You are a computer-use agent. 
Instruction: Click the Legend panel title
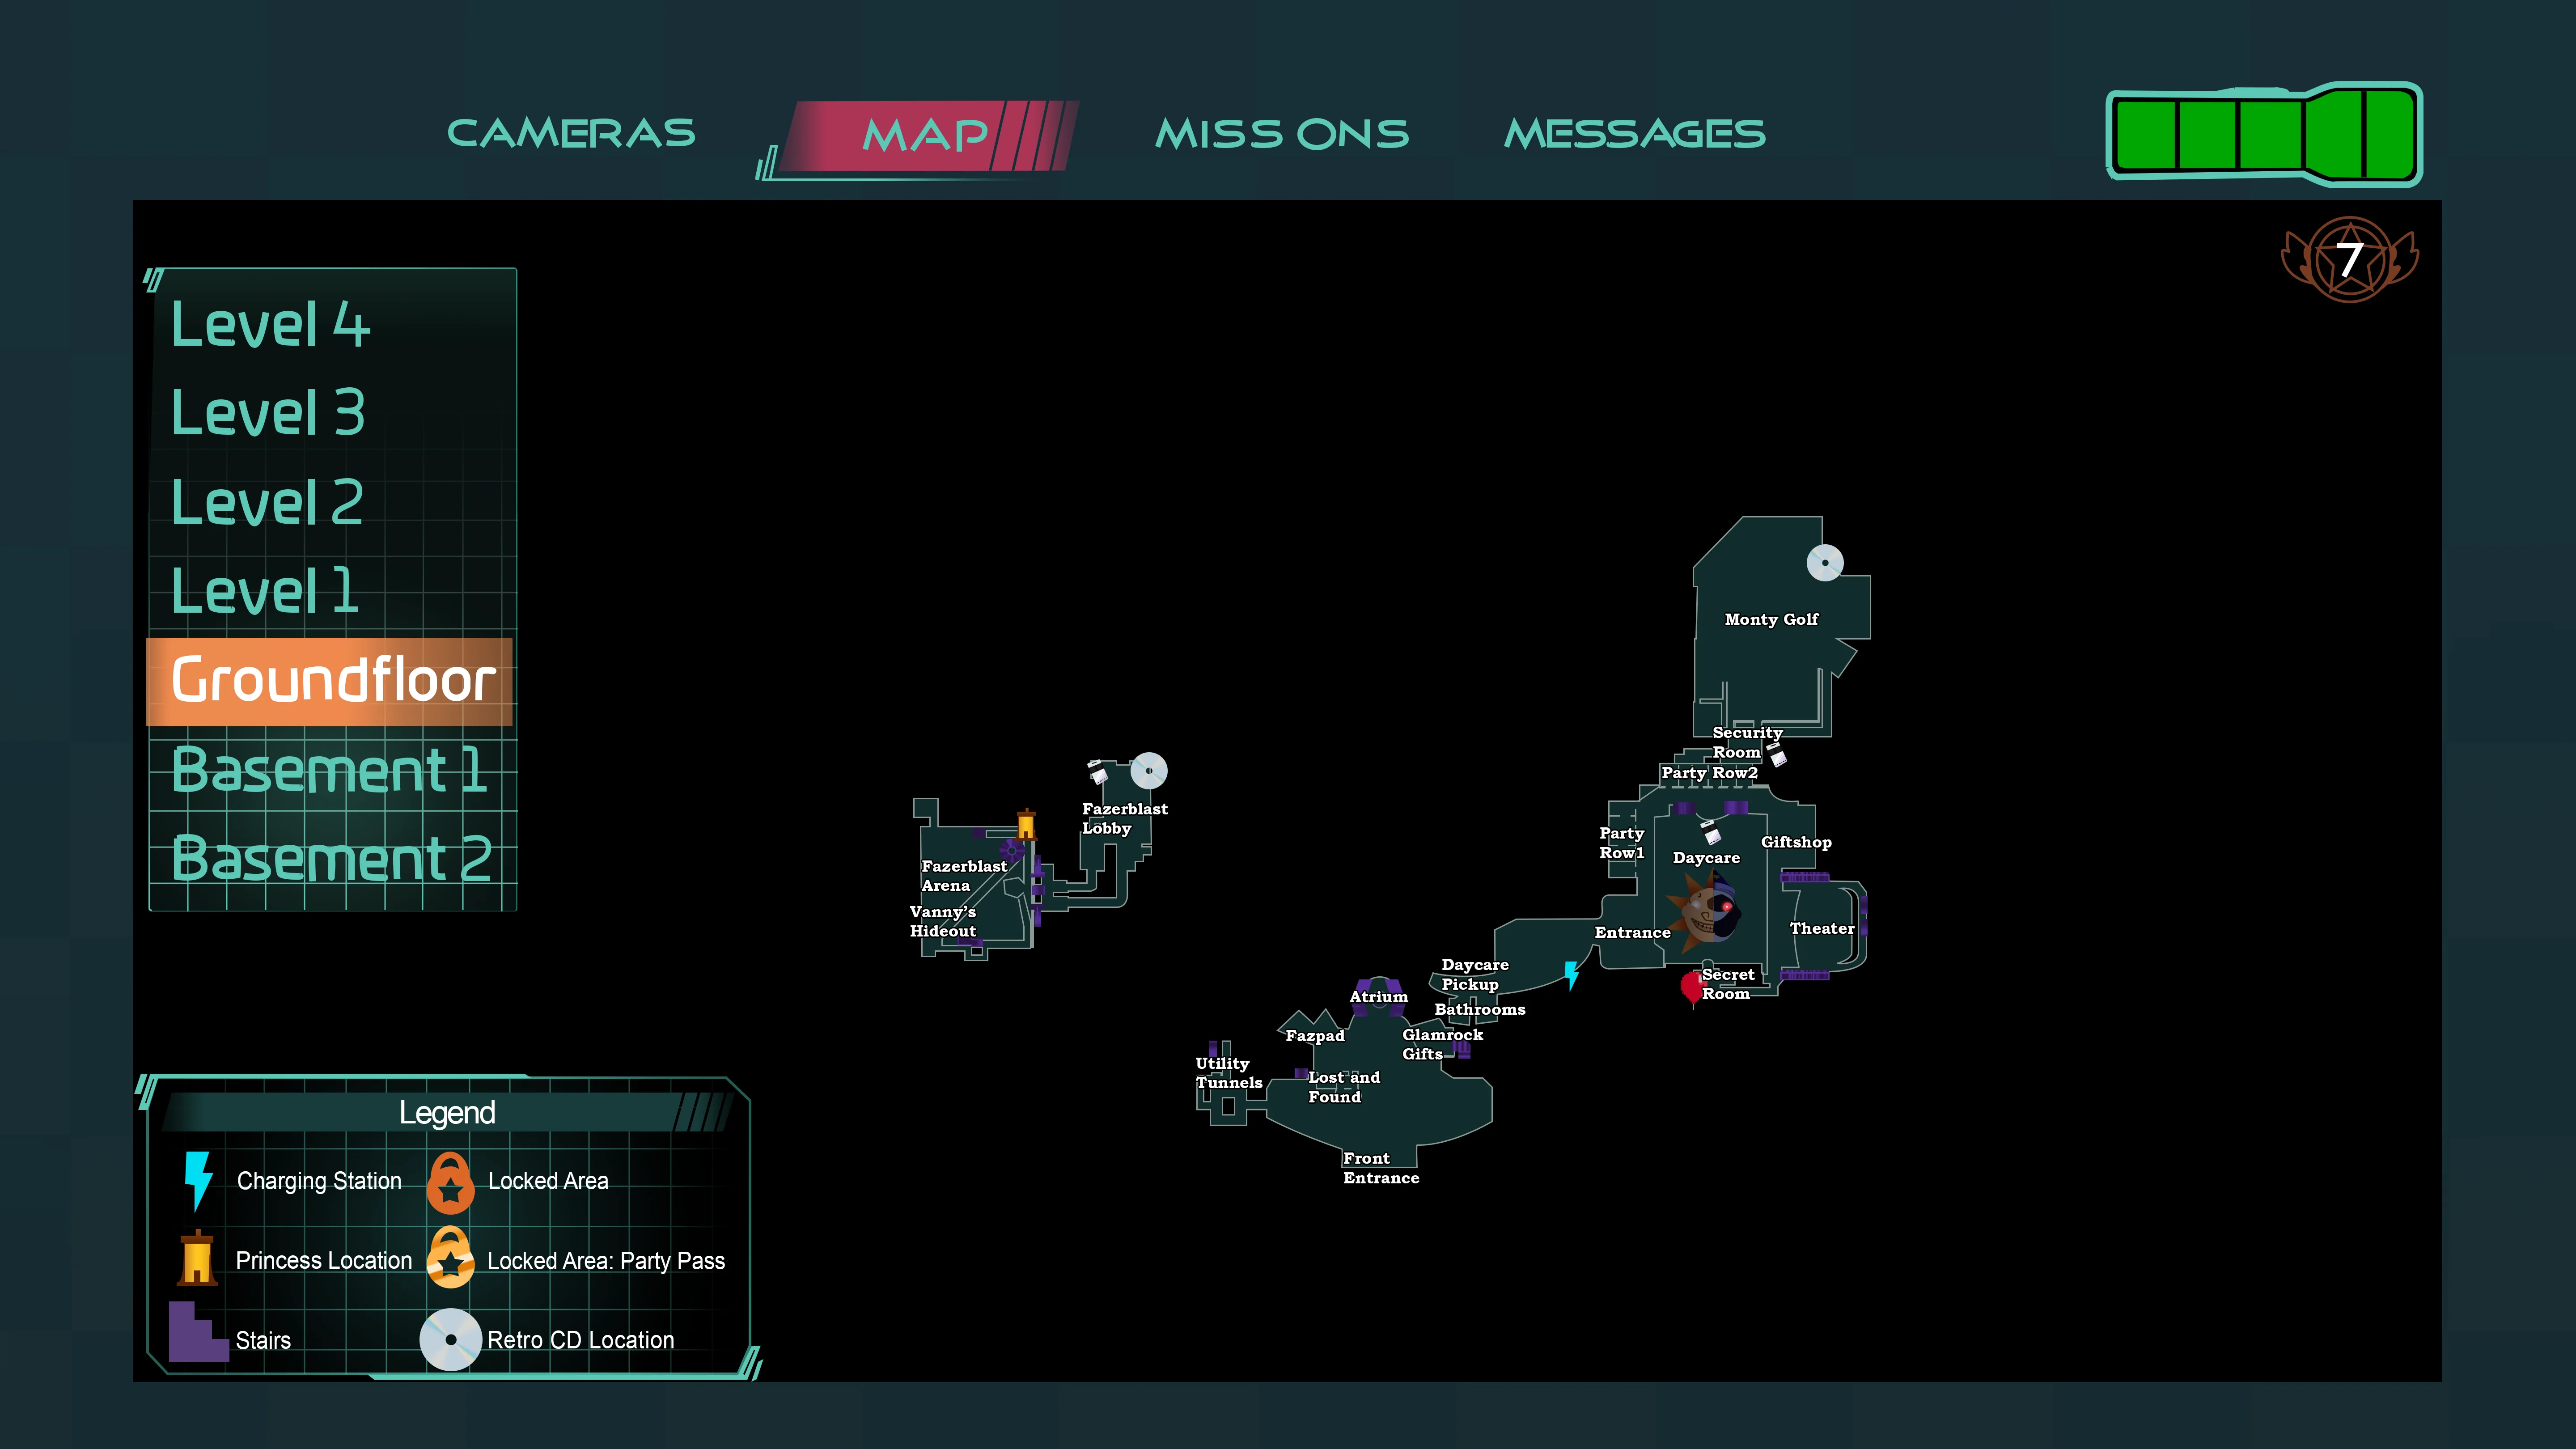coord(447,1113)
